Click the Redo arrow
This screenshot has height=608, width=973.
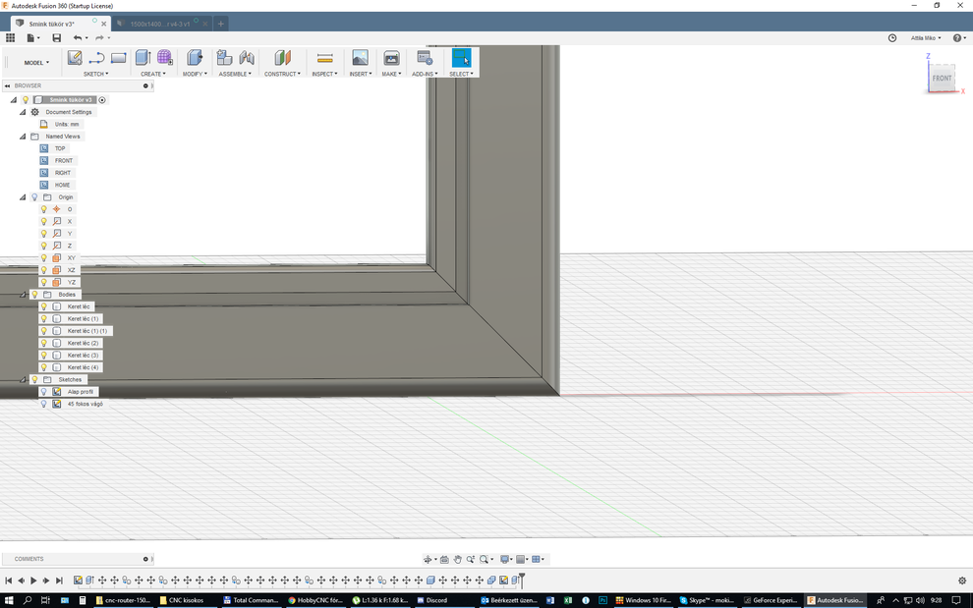point(99,38)
